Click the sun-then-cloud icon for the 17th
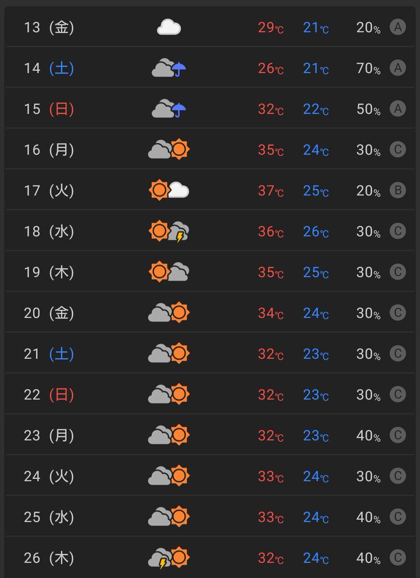The image size is (420, 578). [x=169, y=191]
